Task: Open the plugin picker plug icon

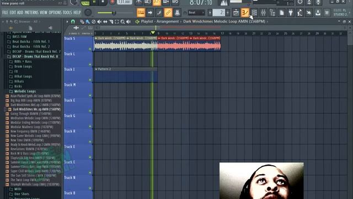Action: pos(291,13)
